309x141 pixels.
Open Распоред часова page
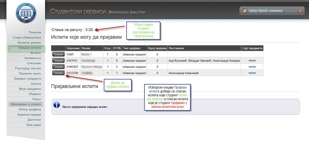click(28, 68)
